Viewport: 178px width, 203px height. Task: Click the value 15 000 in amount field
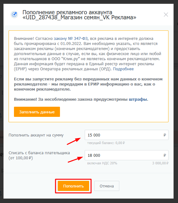94,135
